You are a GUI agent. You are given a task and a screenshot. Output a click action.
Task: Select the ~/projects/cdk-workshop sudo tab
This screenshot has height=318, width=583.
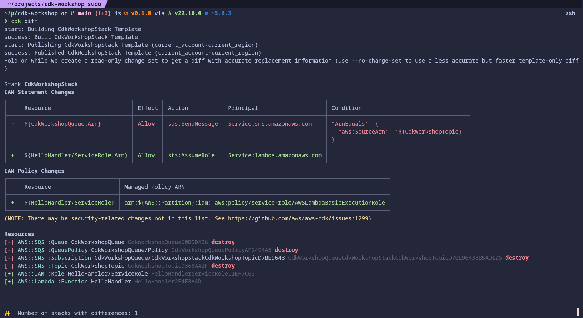54,4
